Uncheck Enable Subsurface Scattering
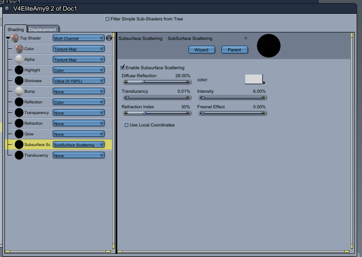The image size is (362, 257). tap(122, 67)
